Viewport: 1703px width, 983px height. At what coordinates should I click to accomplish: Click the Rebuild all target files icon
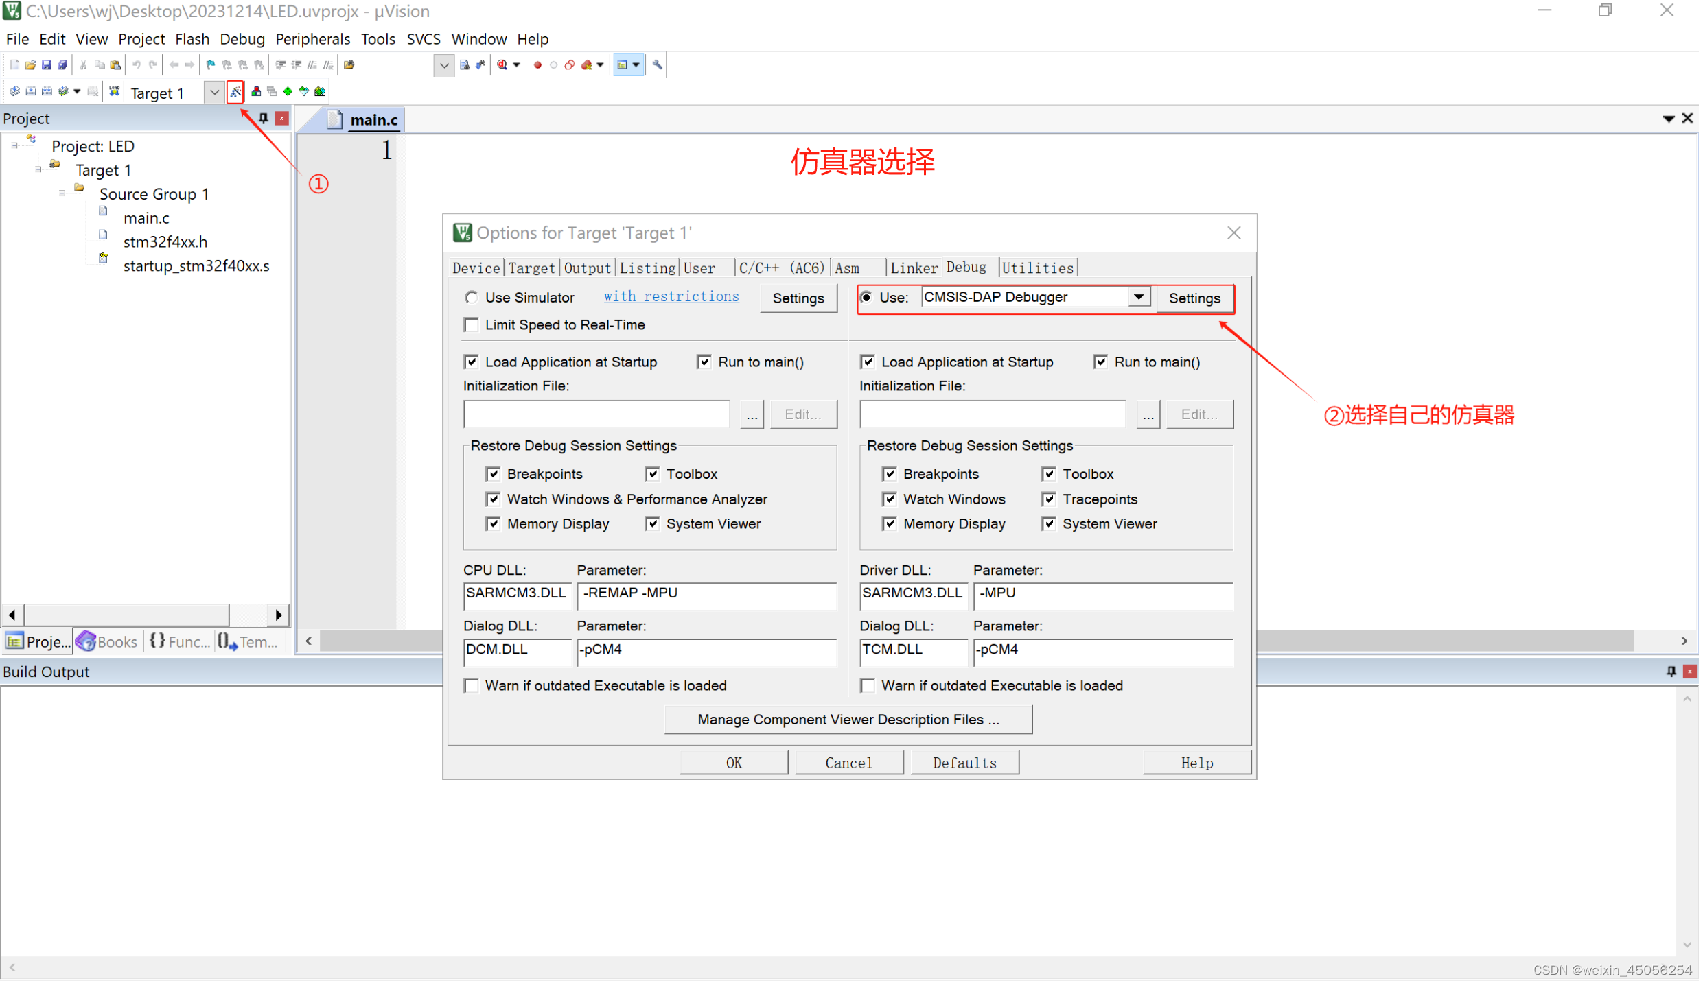[47, 92]
